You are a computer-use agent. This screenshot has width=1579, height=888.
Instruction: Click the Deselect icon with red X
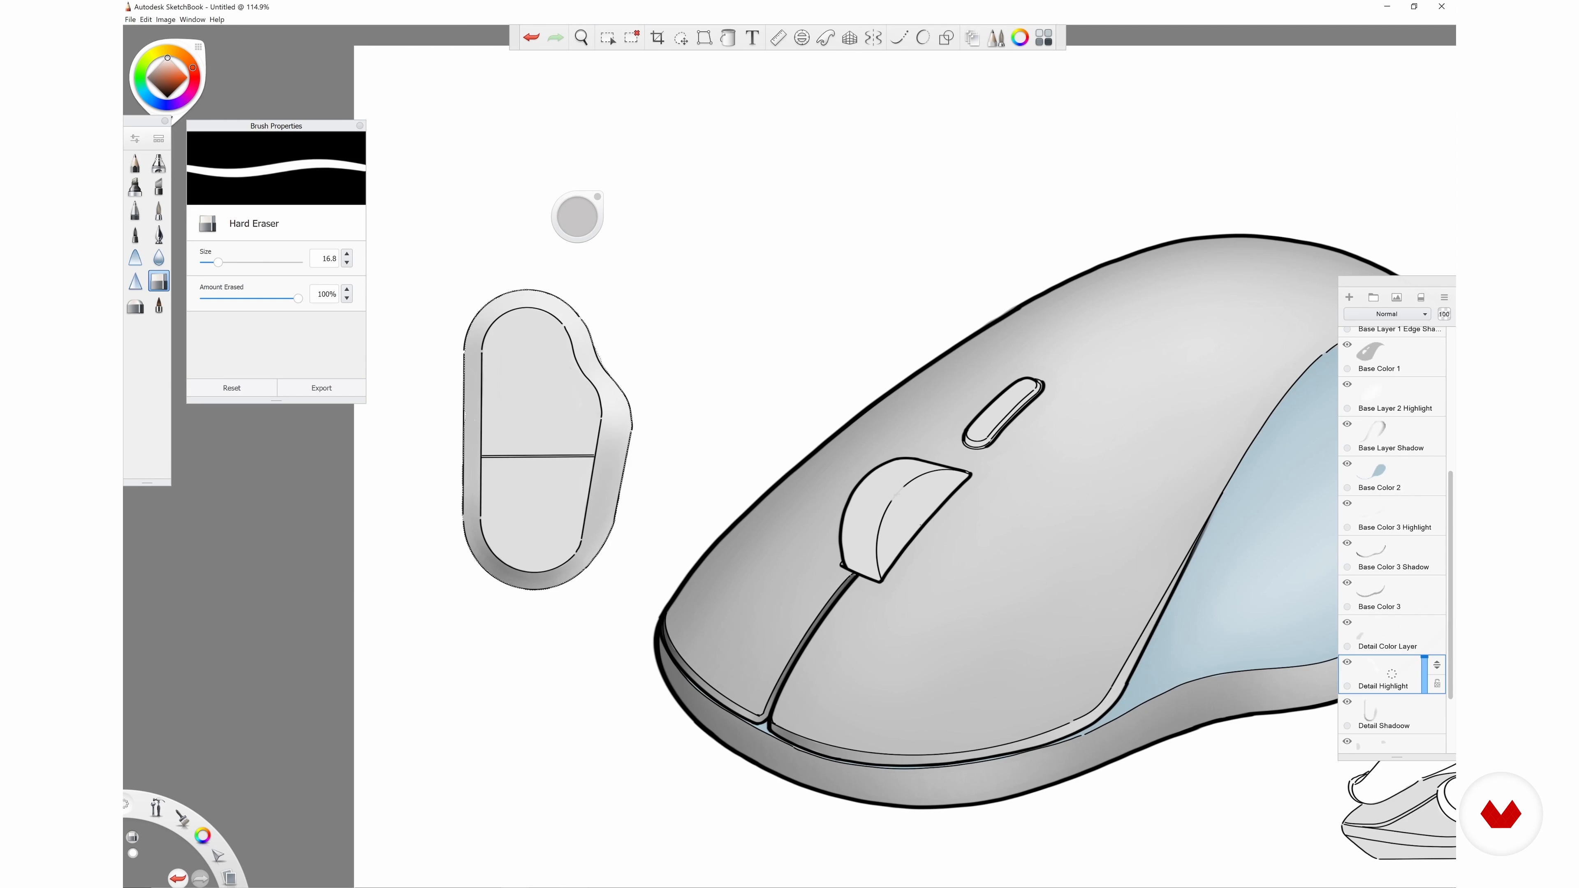[x=631, y=37]
